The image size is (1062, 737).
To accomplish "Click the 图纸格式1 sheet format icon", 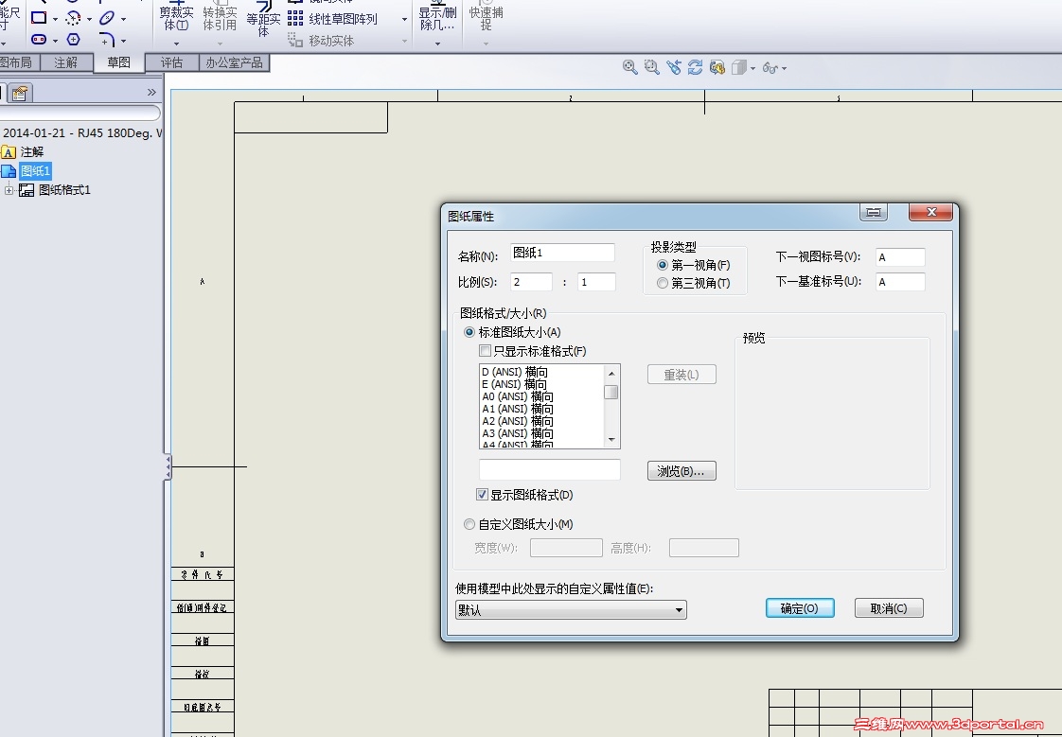I will point(27,190).
